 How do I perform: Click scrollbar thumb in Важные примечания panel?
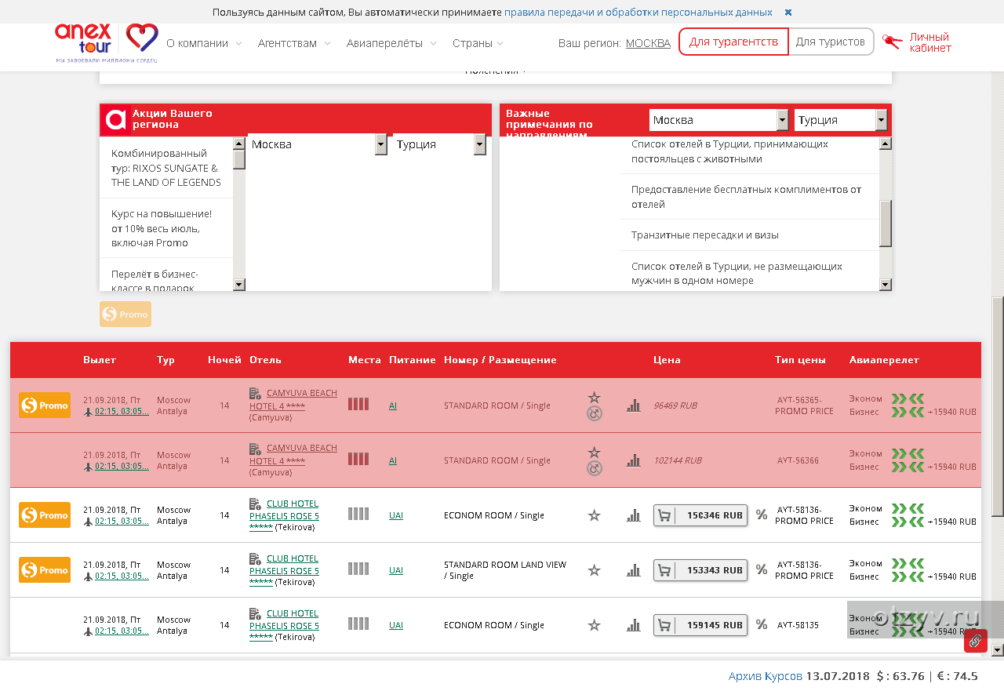click(886, 223)
